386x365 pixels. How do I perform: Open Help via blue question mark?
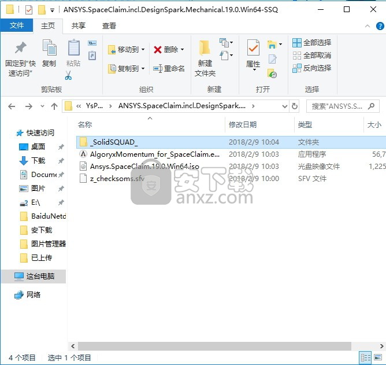pos(380,26)
